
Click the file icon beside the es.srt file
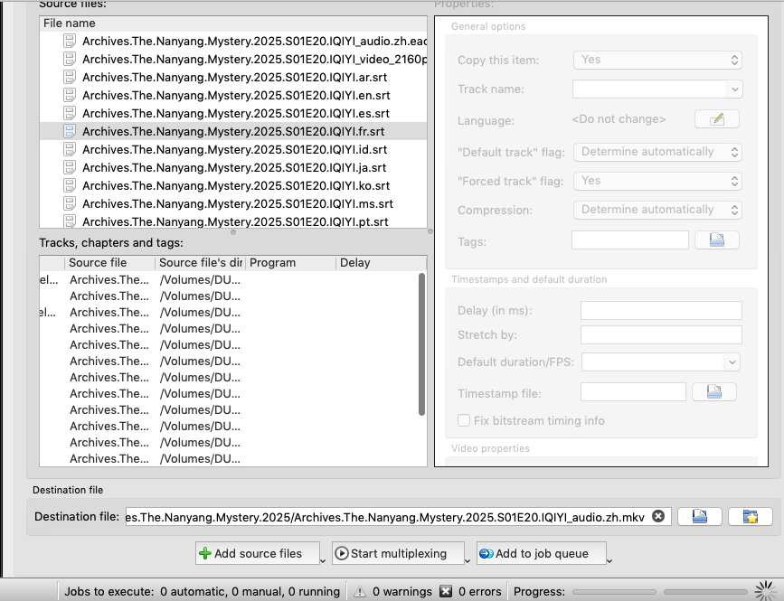(70, 113)
